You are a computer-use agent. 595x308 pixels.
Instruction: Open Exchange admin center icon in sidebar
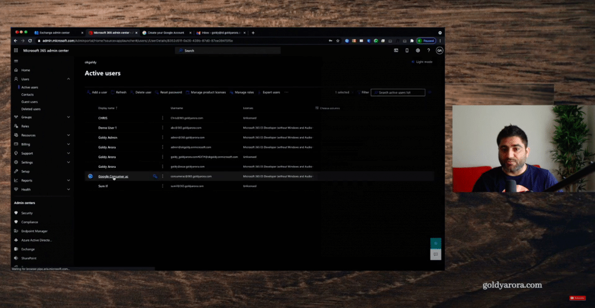click(x=16, y=249)
